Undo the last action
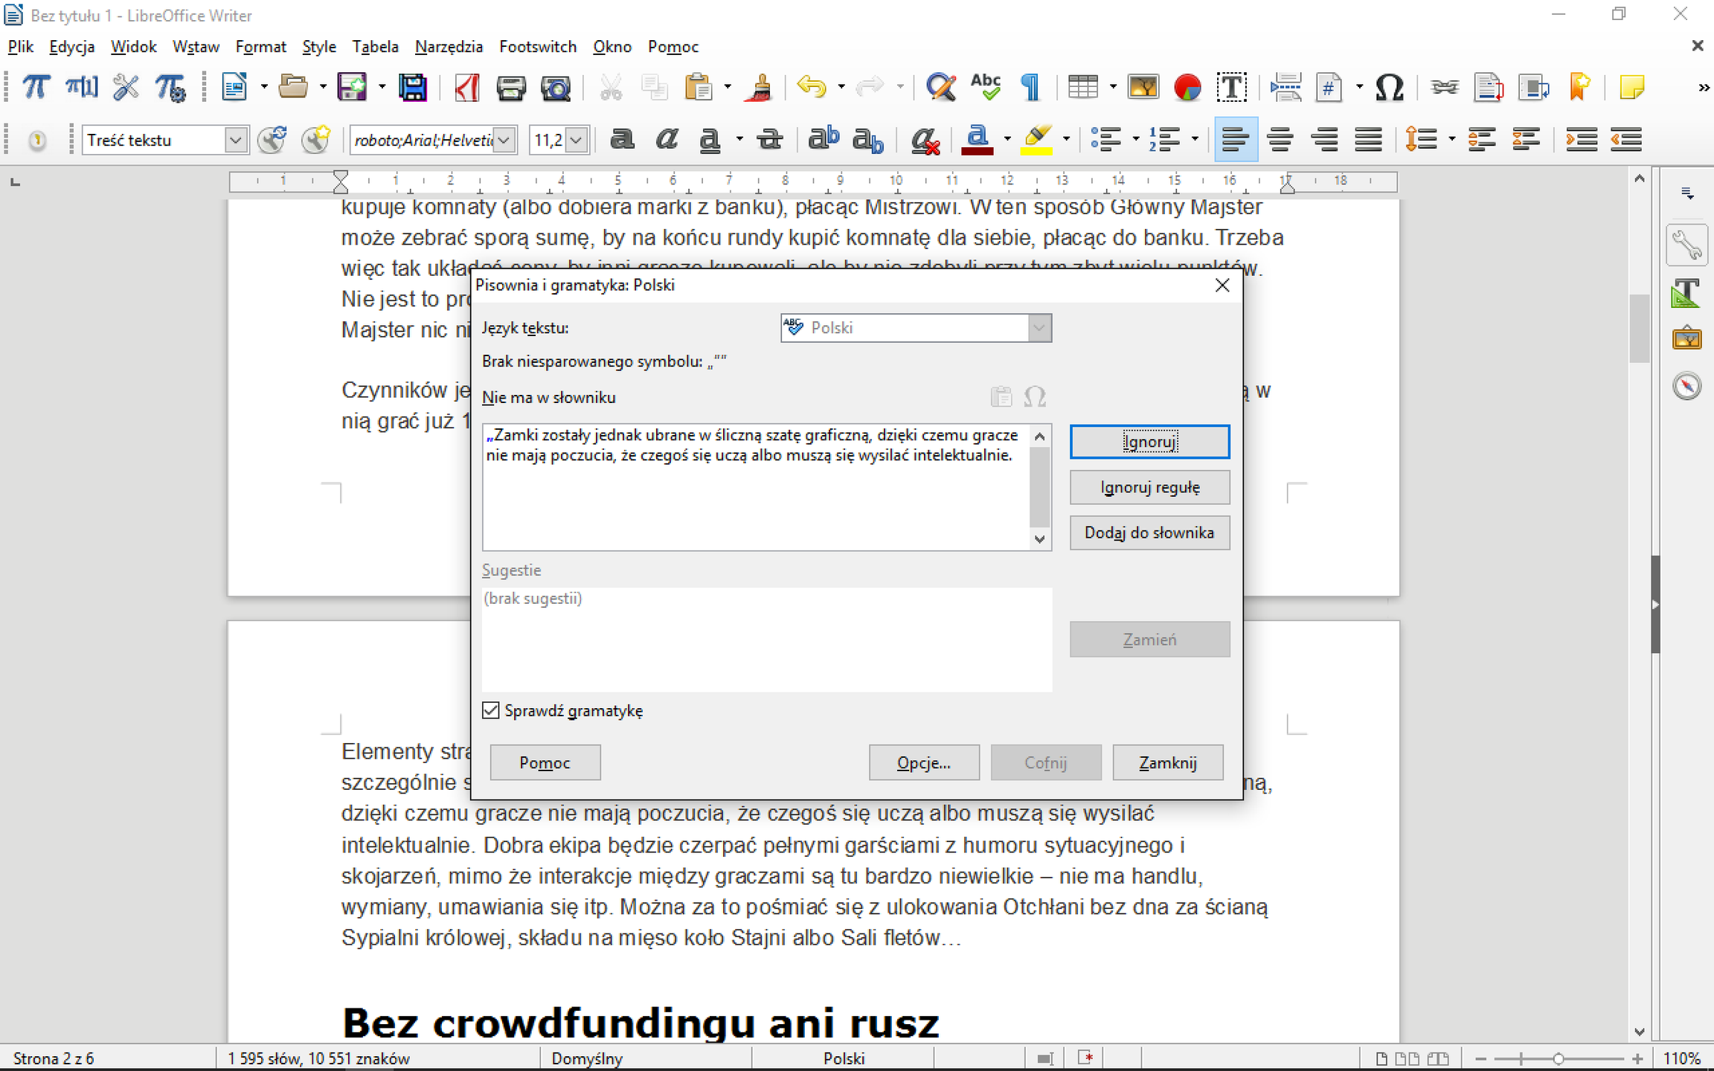Screen dimensions: 1714x1071 (811, 87)
